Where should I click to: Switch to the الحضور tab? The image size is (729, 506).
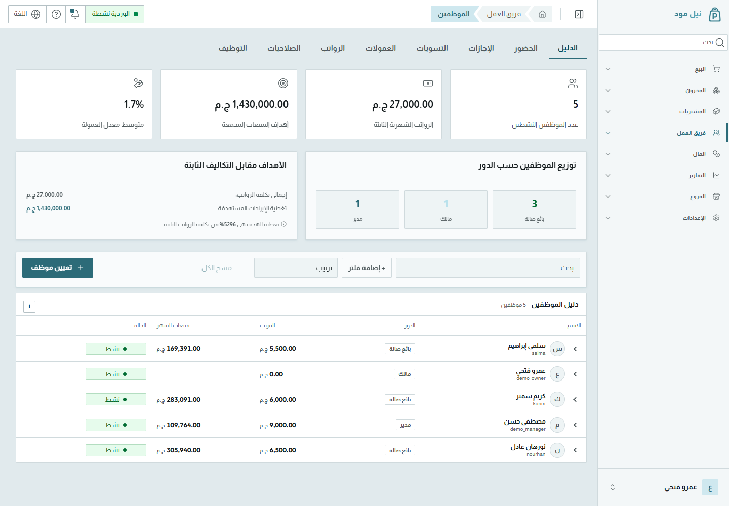point(526,48)
